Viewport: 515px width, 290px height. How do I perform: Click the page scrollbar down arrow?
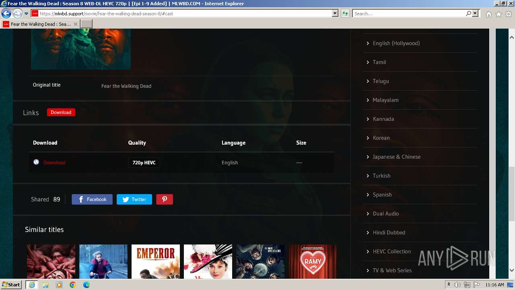click(x=512, y=270)
